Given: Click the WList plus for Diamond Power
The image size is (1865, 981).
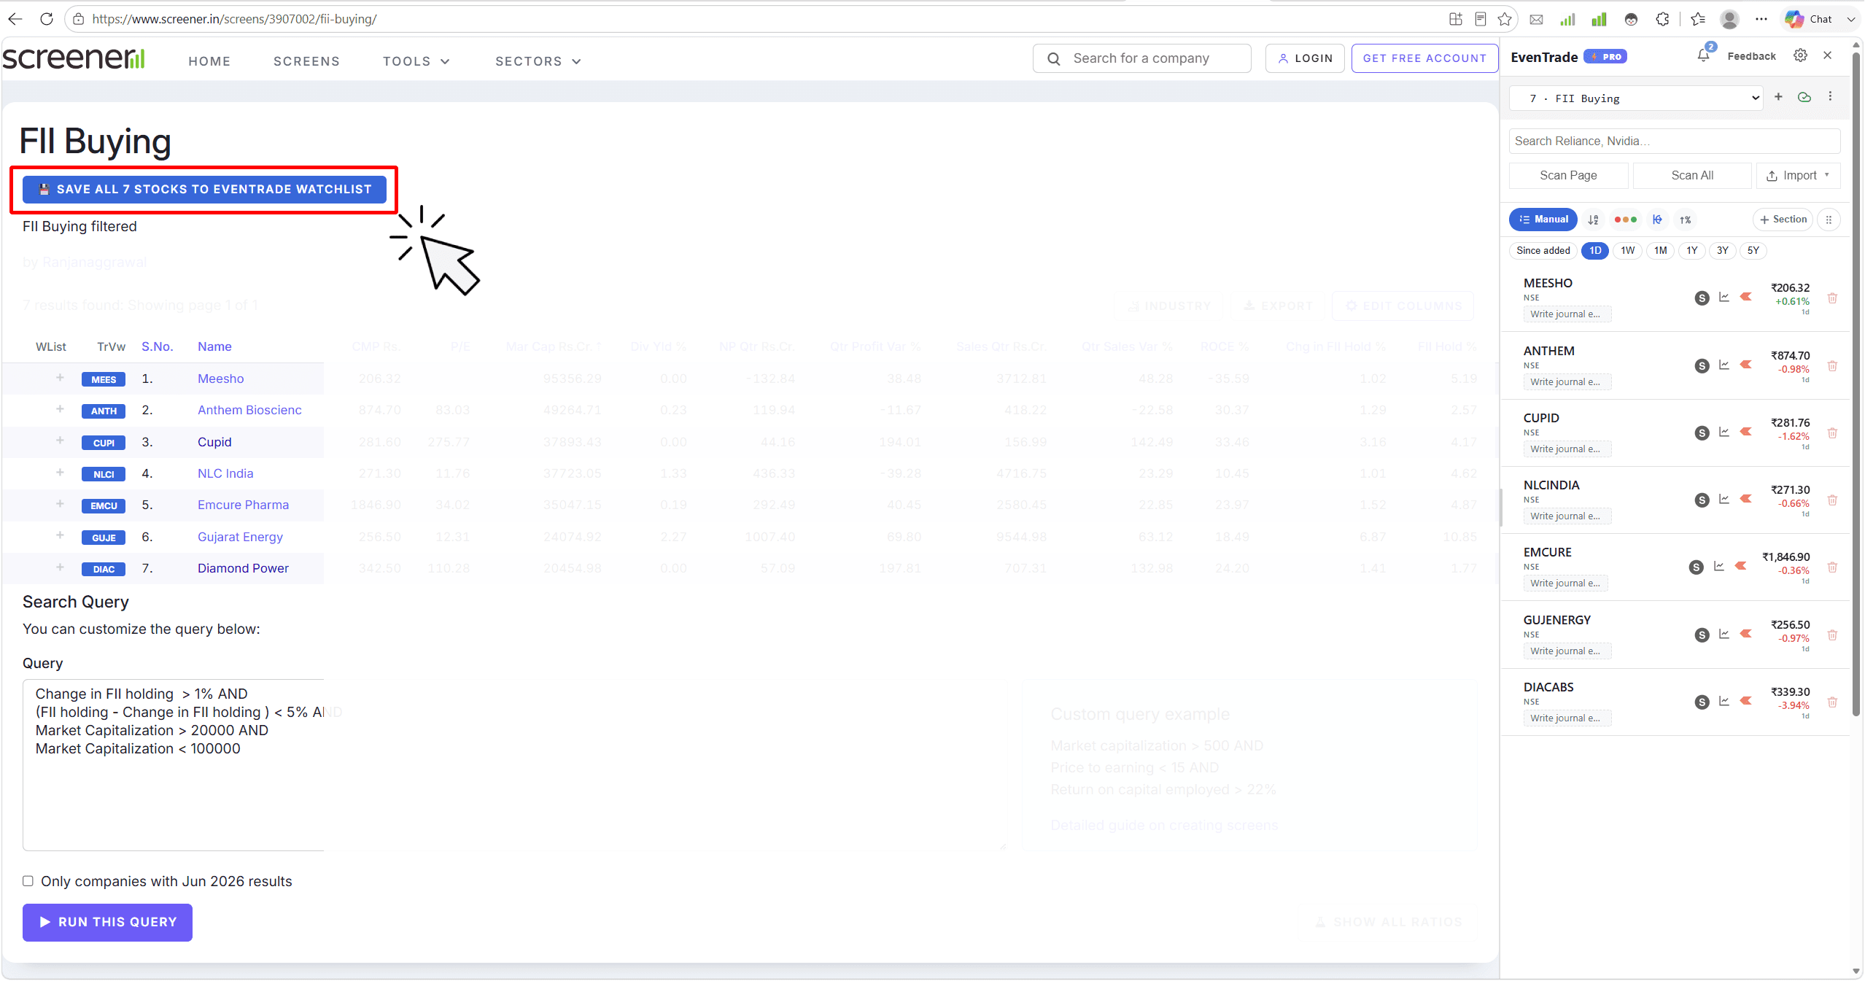Looking at the screenshot, I should 60,567.
